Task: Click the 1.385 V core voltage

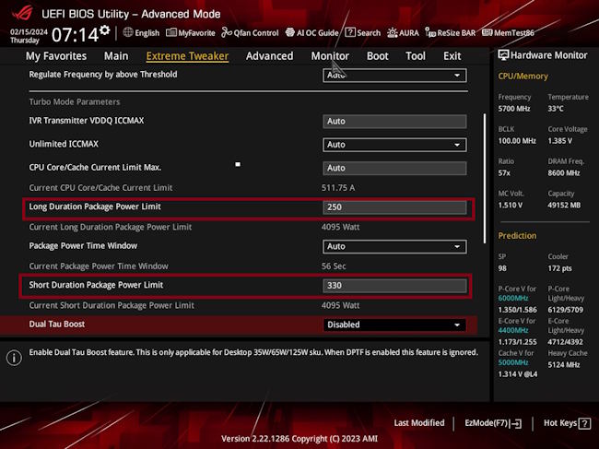Action: click(559, 141)
